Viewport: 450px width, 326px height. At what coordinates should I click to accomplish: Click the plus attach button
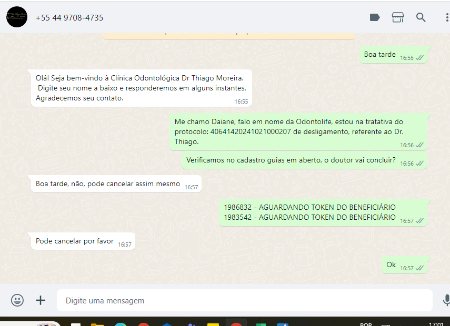pyautogui.click(x=41, y=300)
